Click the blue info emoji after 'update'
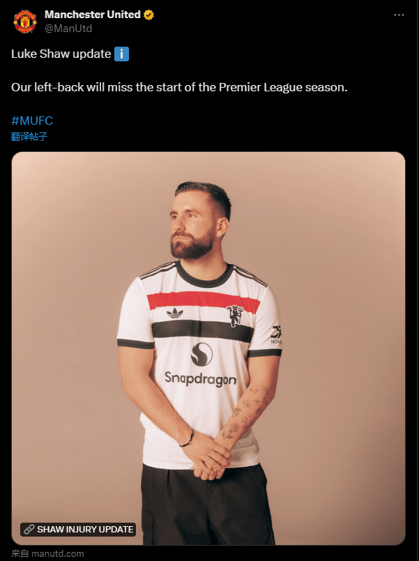The image size is (419, 561). 122,54
